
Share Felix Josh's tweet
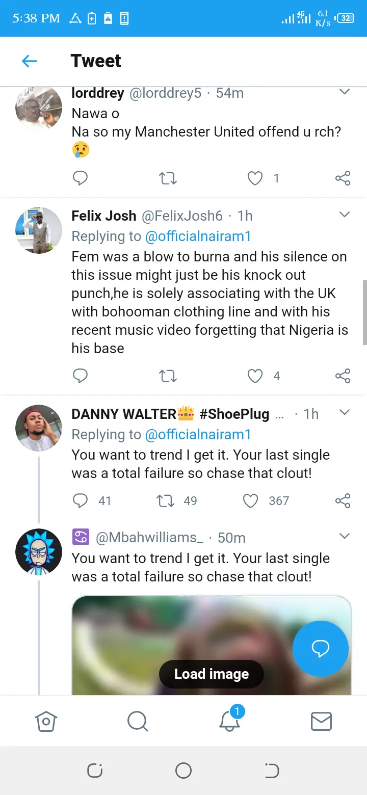tap(343, 376)
